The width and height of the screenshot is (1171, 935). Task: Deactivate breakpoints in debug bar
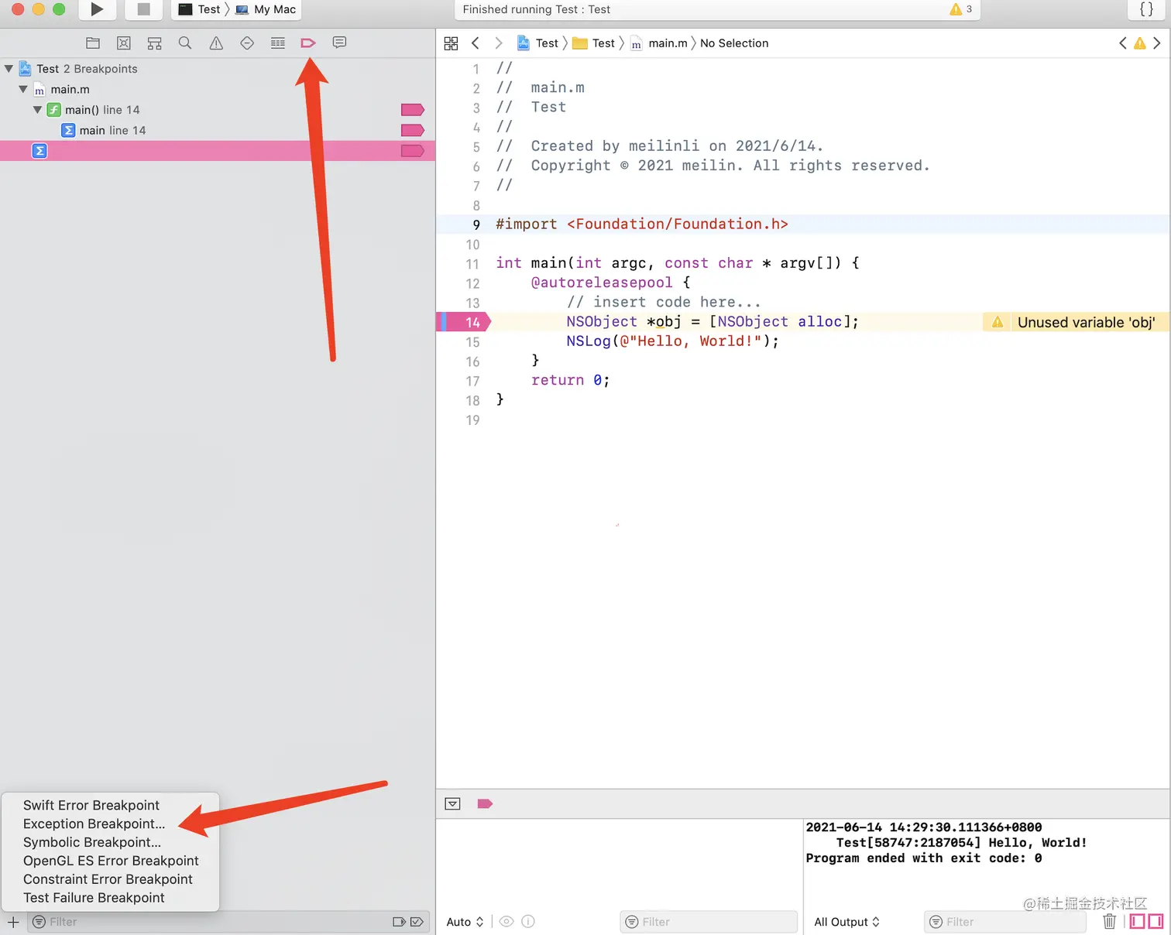tap(485, 804)
